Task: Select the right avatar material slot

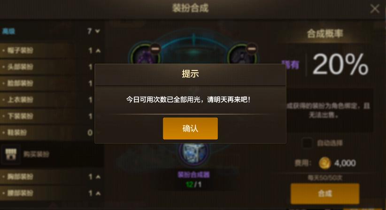Action: 241,54
